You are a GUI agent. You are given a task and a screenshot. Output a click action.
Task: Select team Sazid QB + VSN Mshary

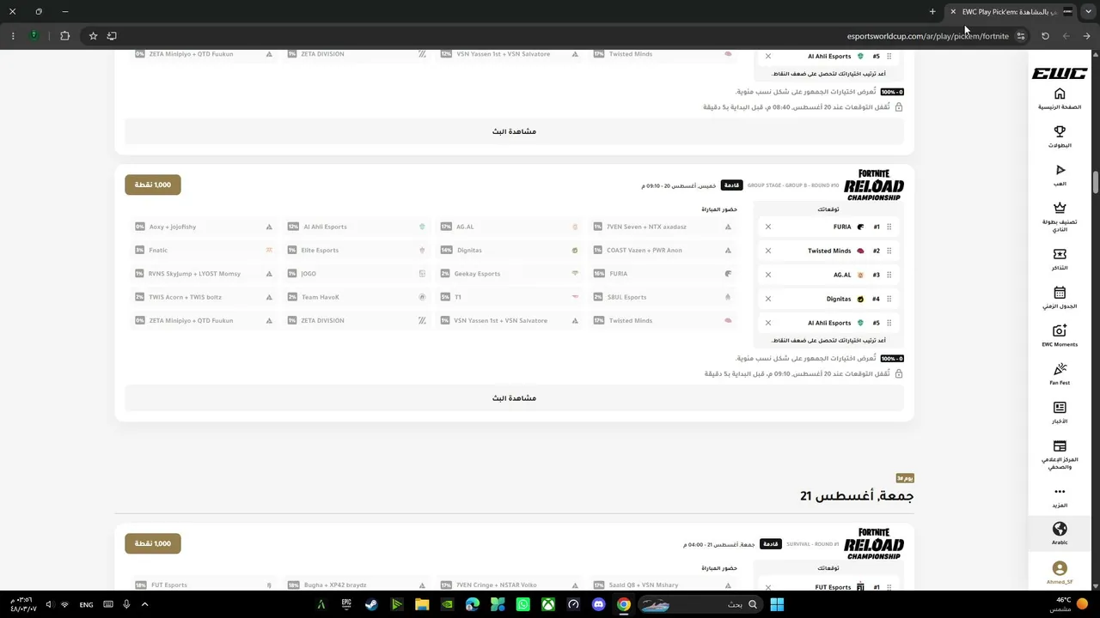[x=663, y=585]
